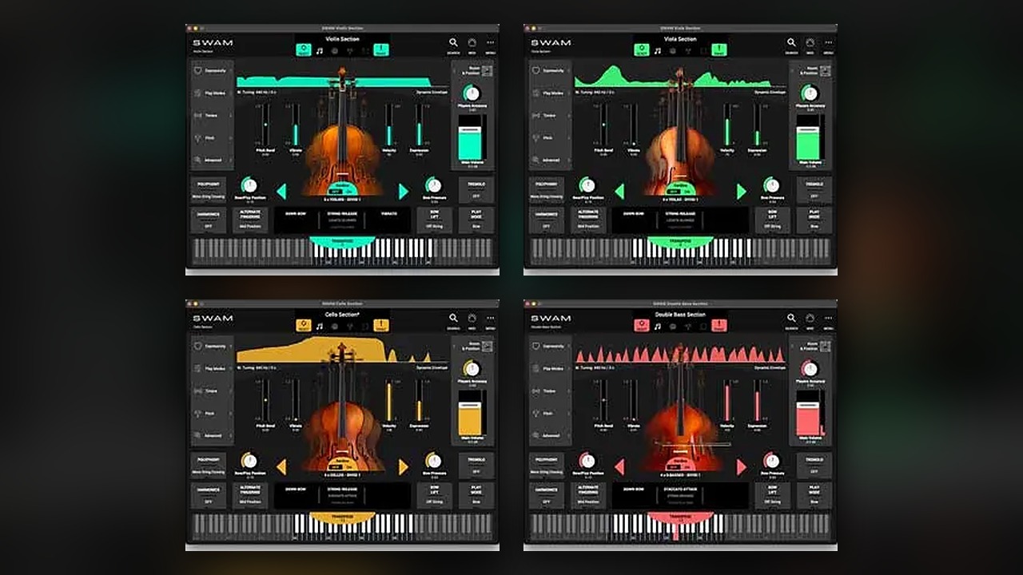
Task: Toggle Tremolo in the Violin Section window
Action: tap(476, 190)
